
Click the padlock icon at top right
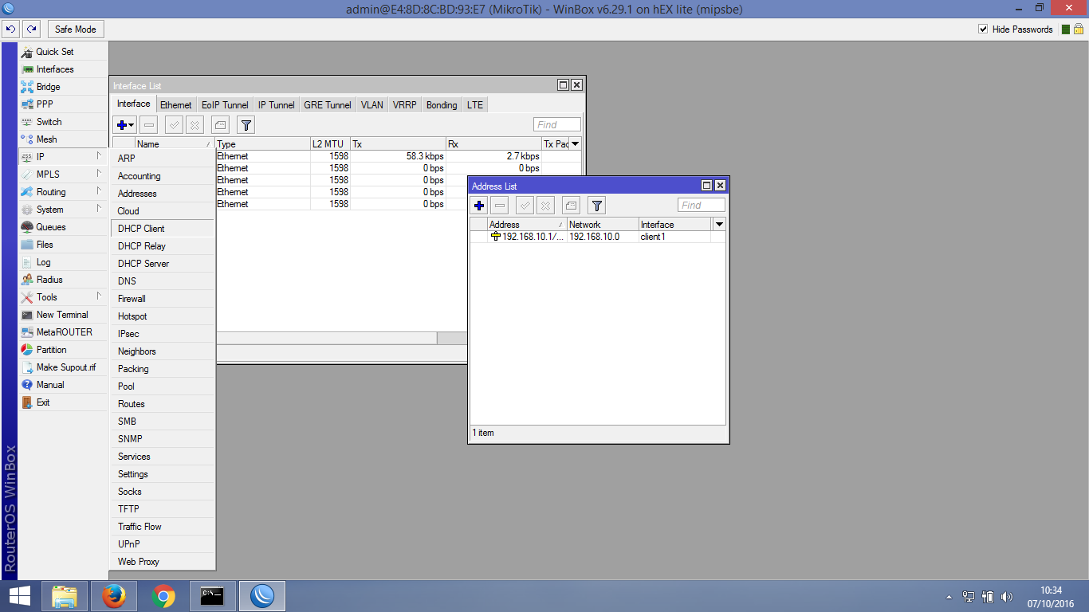pyautogui.click(x=1079, y=29)
